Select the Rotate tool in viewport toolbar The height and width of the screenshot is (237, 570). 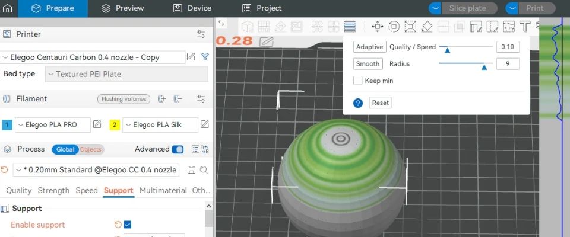[394, 26]
